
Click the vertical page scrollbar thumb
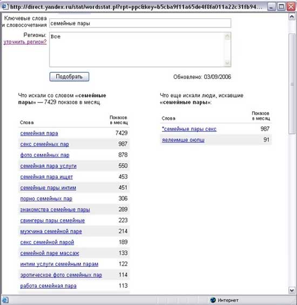coord(292,84)
